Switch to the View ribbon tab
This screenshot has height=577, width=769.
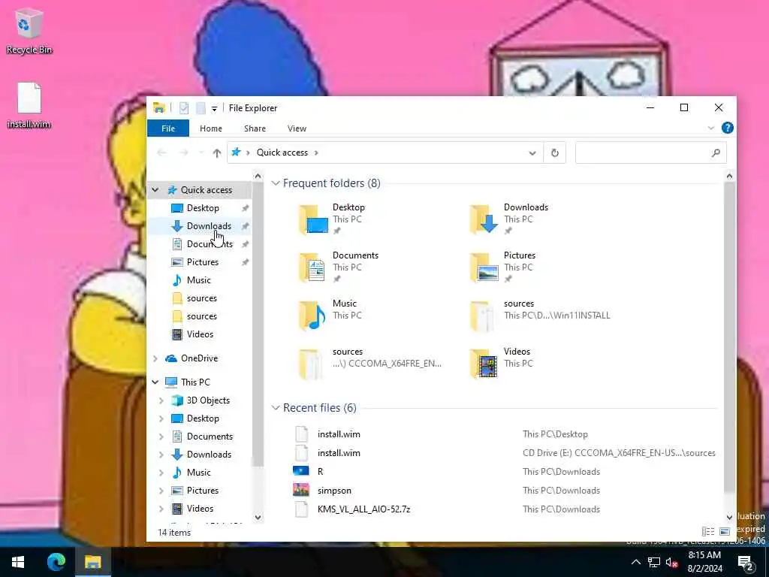(x=297, y=128)
